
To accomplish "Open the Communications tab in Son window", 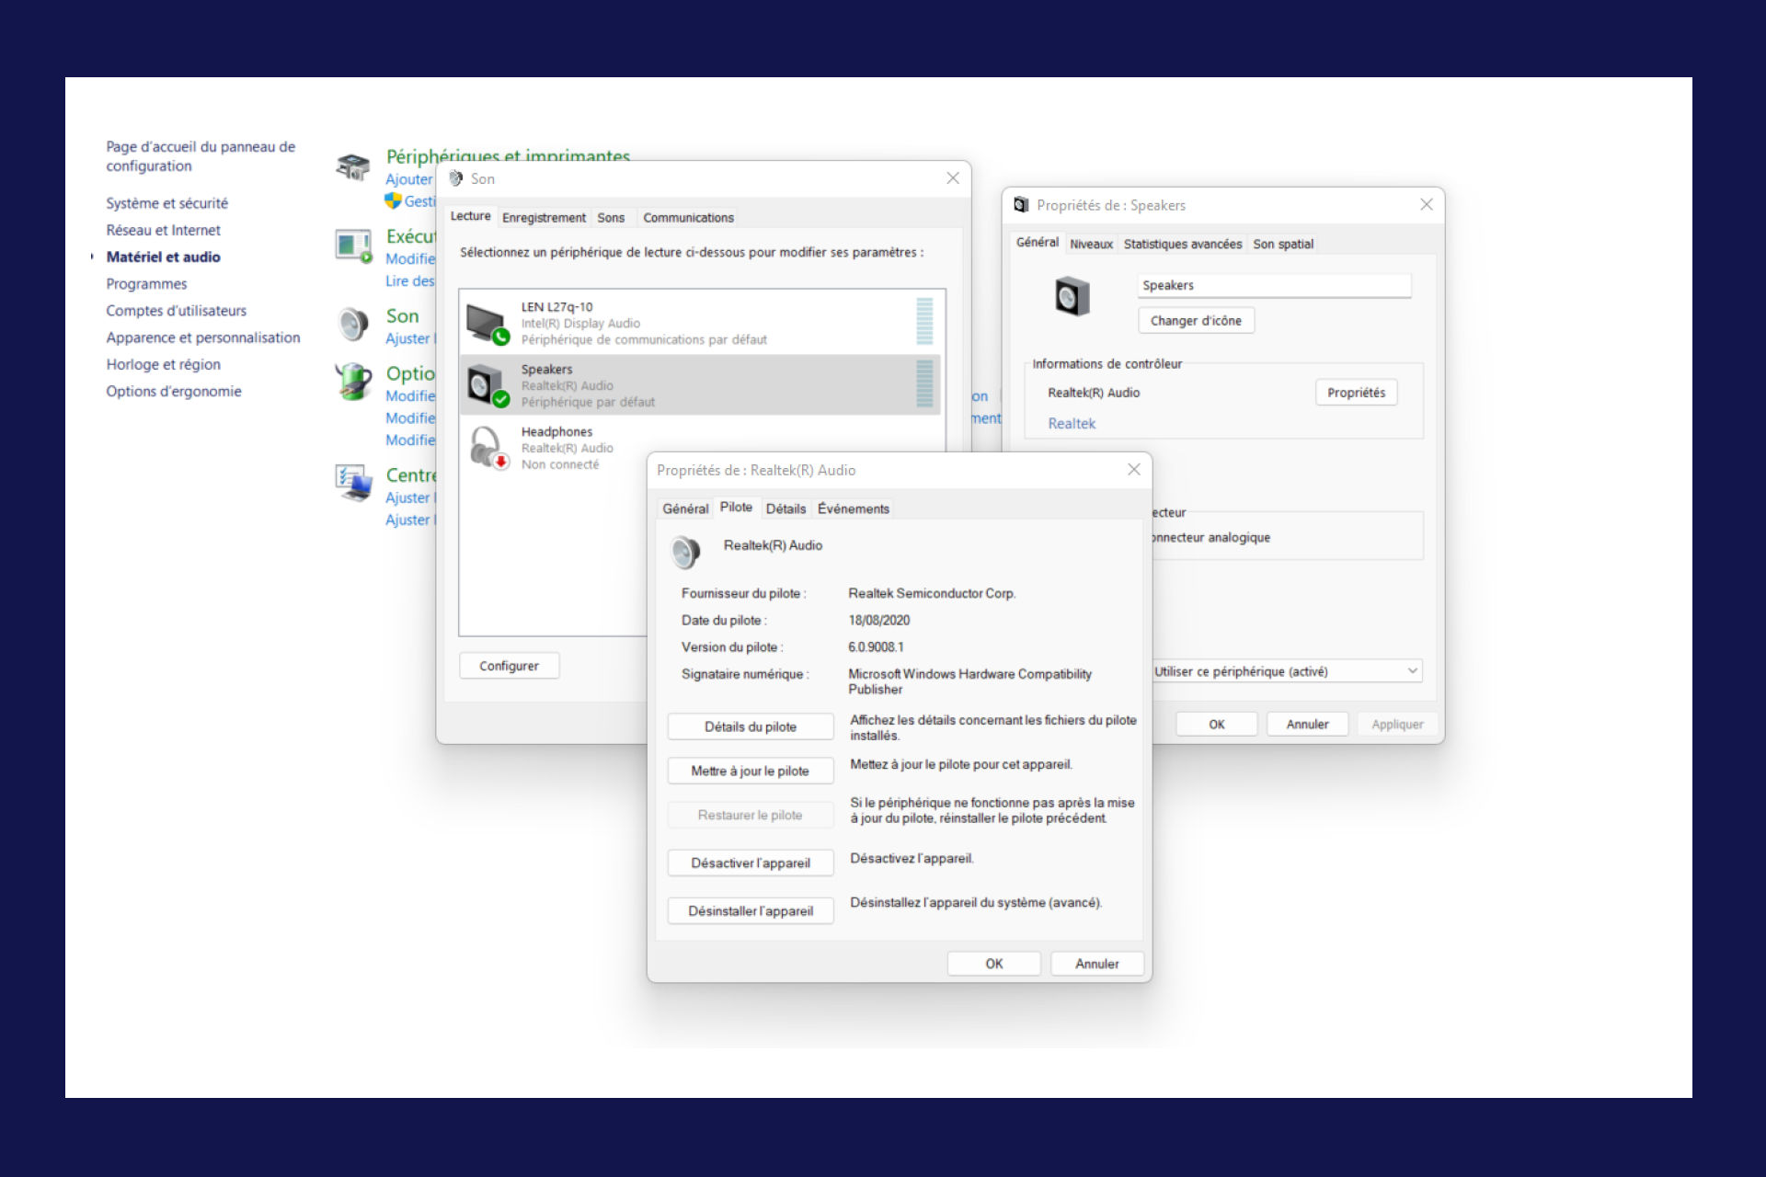I will (688, 218).
